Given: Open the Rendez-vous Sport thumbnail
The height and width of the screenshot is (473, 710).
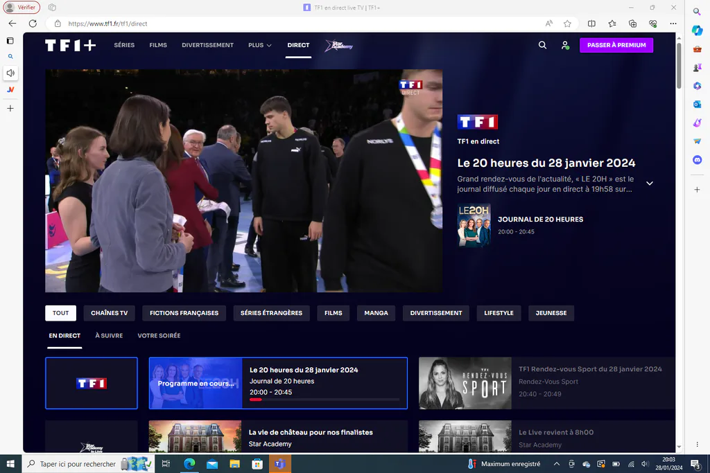Looking at the screenshot, I should [x=465, y=383].
